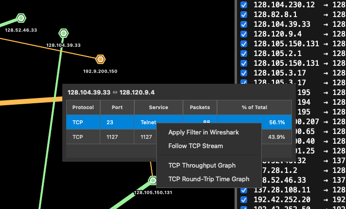Image resolution: width=346 pixels, height=209 pixels.
Task: Select the orange 192.9.200.150 hexagon node
Action: coord(100,59)
